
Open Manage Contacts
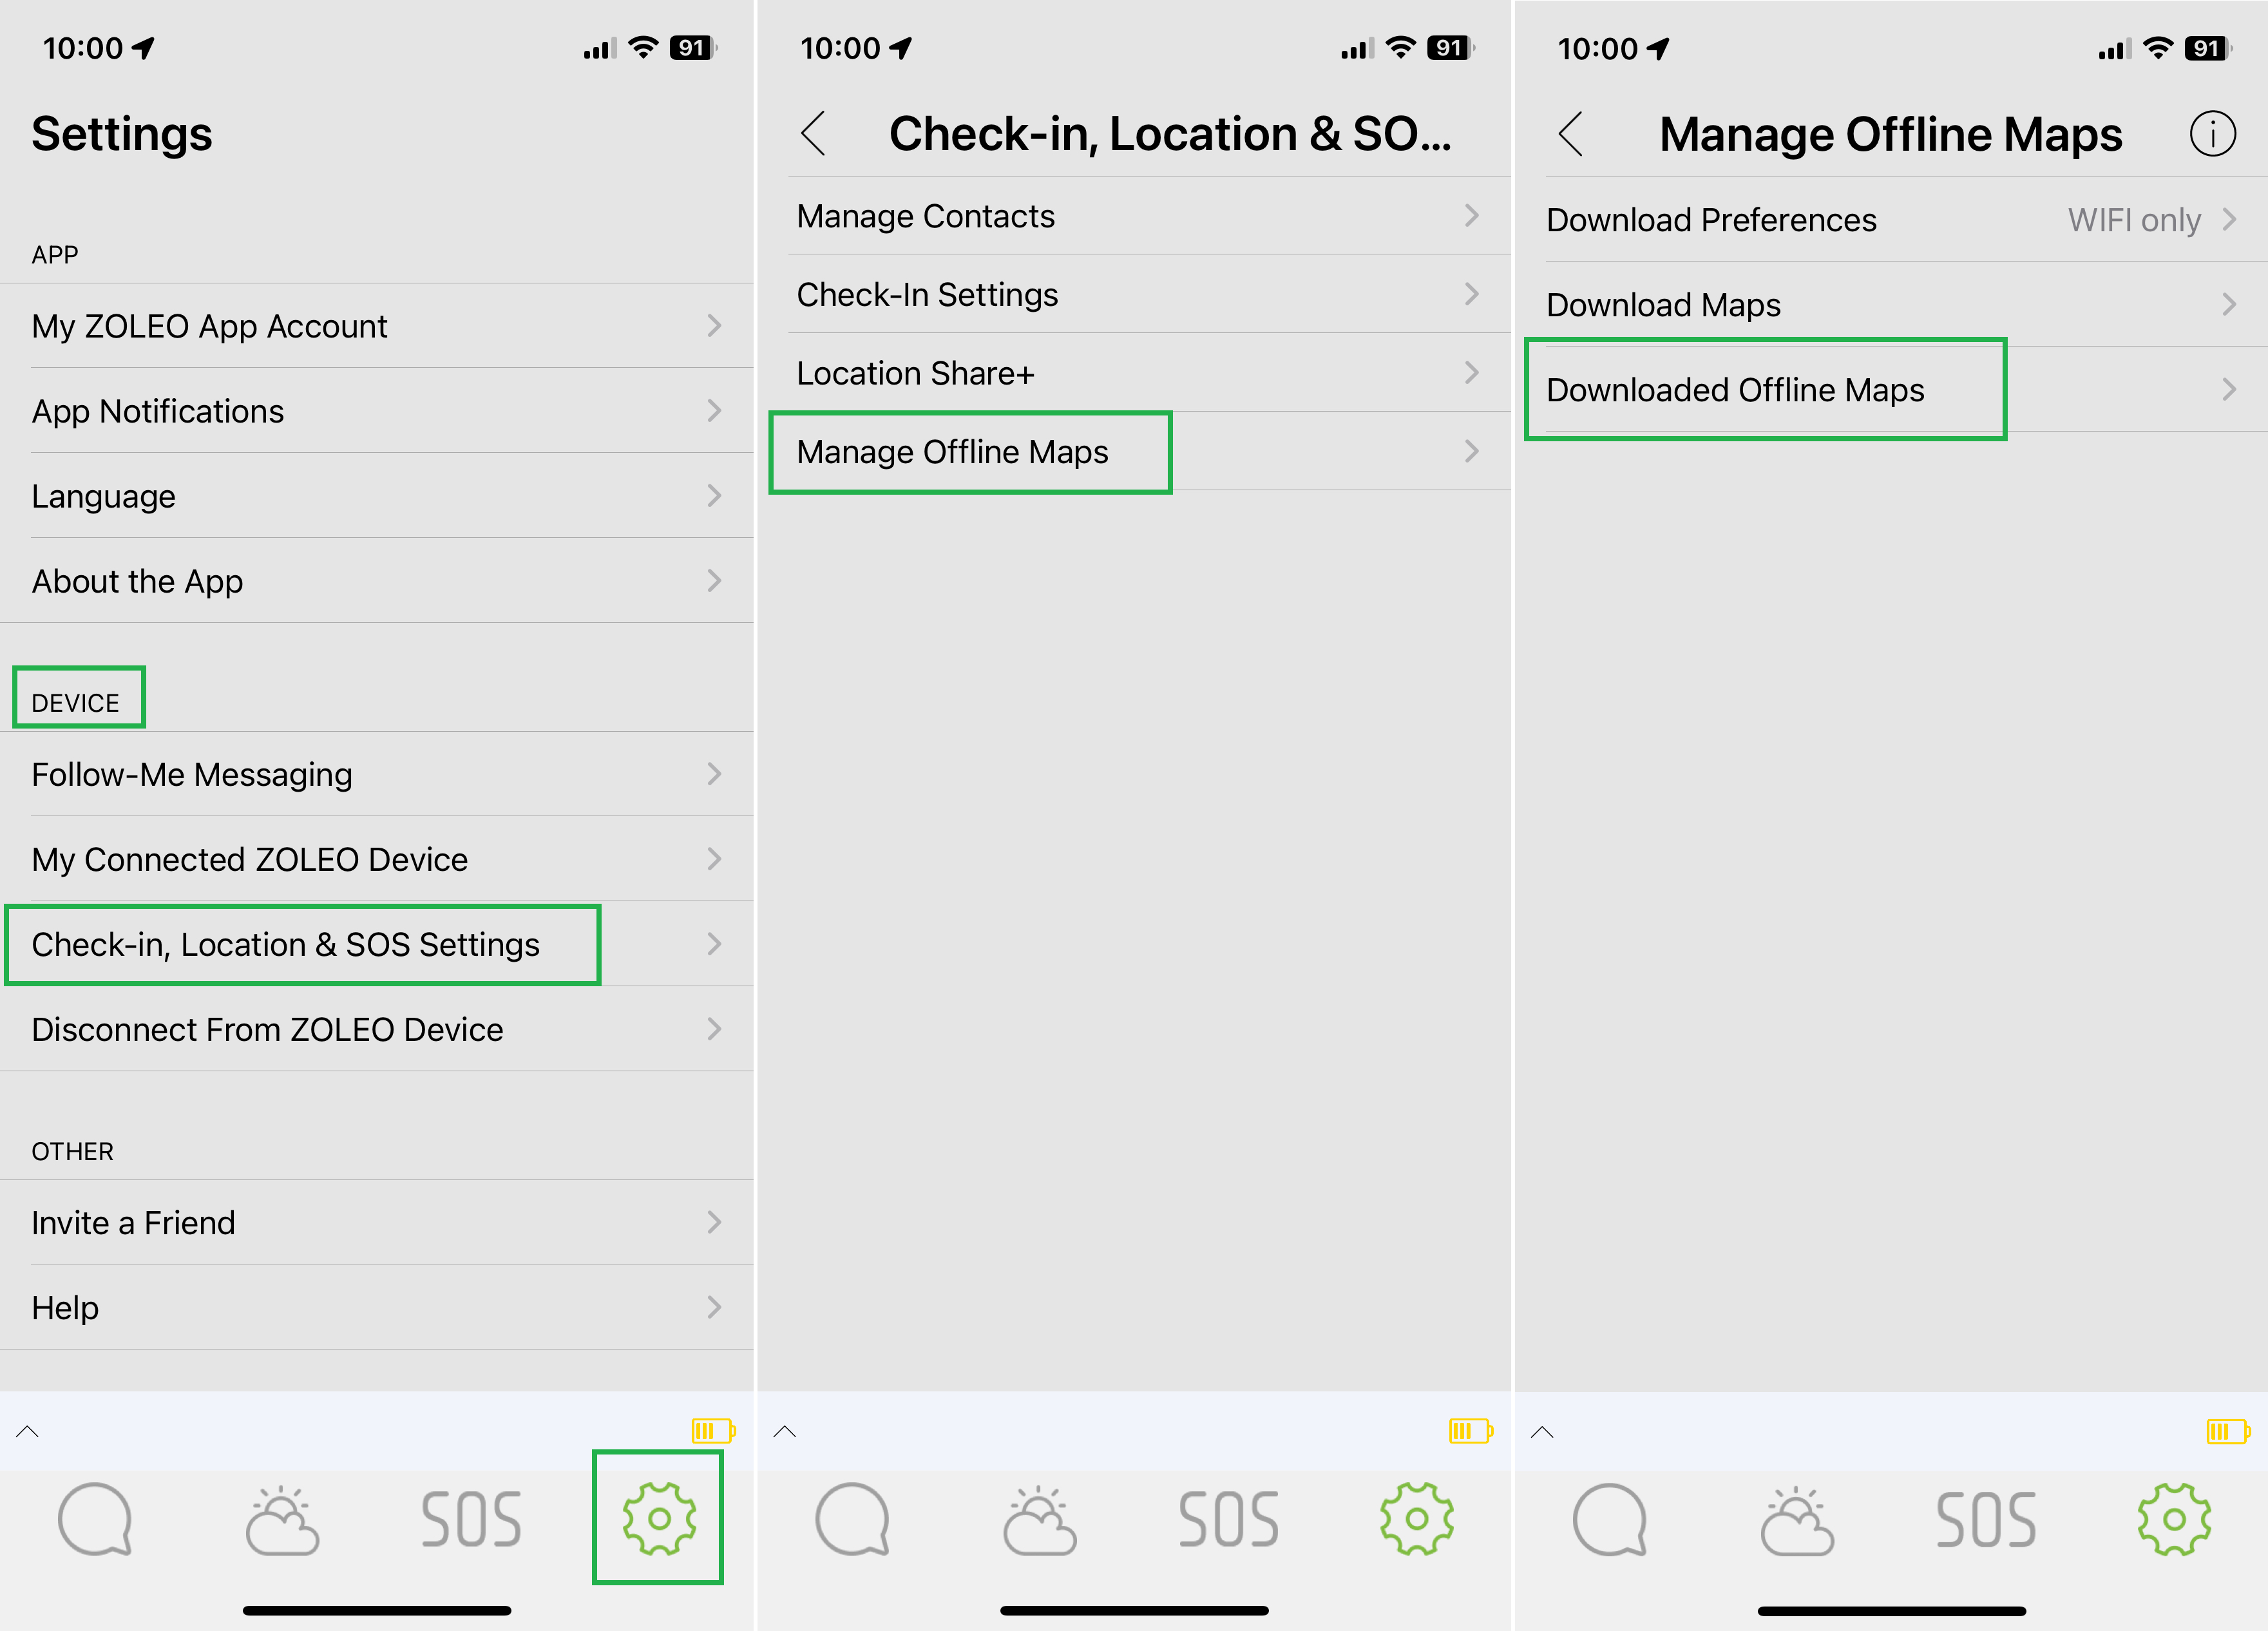(x=1135, y=216)
